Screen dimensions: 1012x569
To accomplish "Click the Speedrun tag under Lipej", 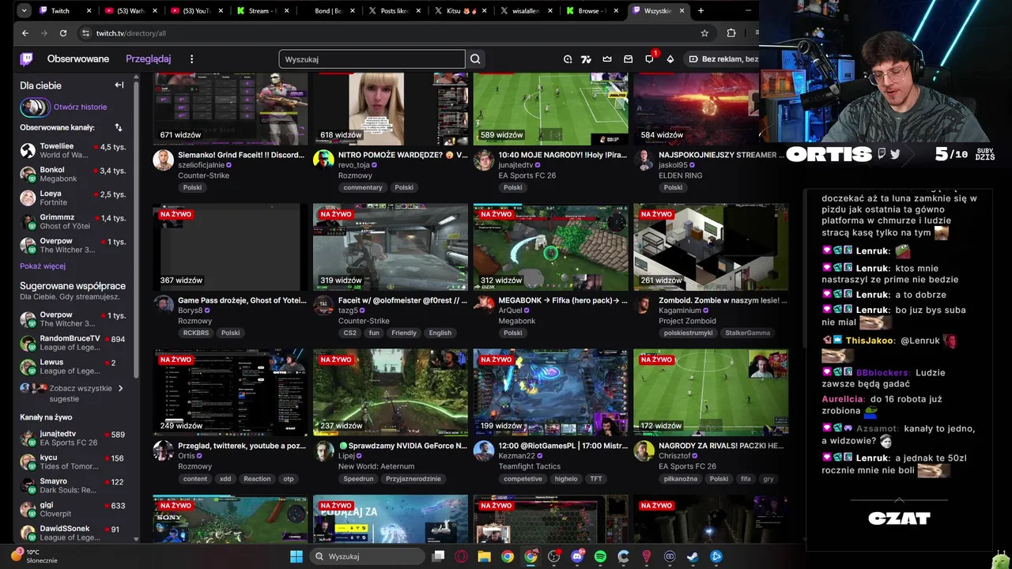I will (x=358, y=479).
